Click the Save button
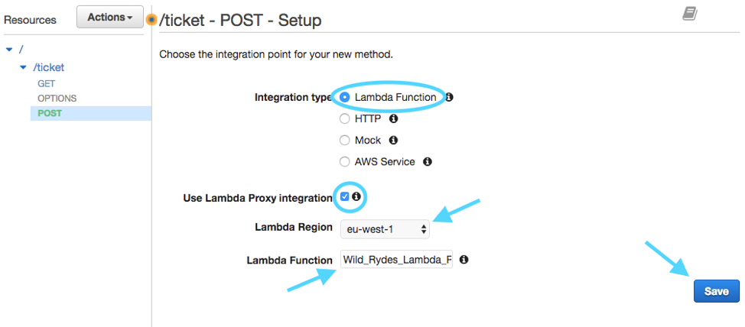The image size is (745, 327). [x=717, y=291]
